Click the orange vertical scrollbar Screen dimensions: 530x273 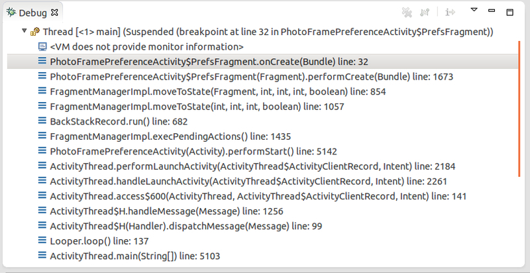click(519, 109)
